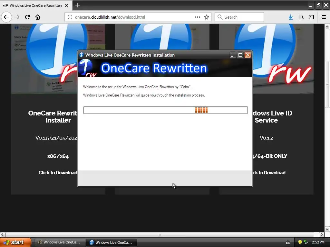Select the Windows Live OneCare Rewritten browser tab

click(x=36, y=5)
